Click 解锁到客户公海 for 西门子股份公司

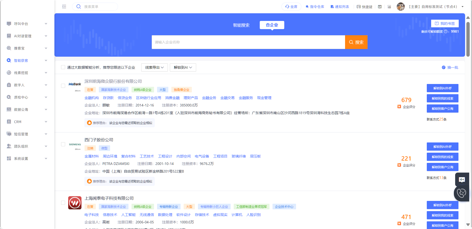pos(443,167)
